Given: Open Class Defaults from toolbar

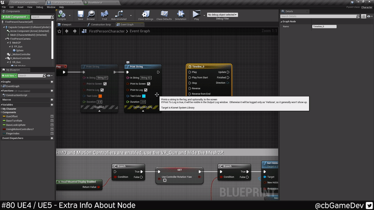Looking at the screenshot, I should pos(164,14).
